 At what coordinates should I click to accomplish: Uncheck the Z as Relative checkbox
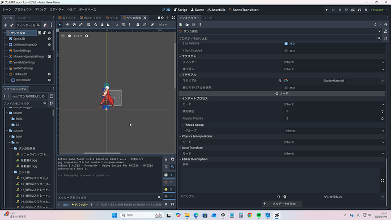286,44
